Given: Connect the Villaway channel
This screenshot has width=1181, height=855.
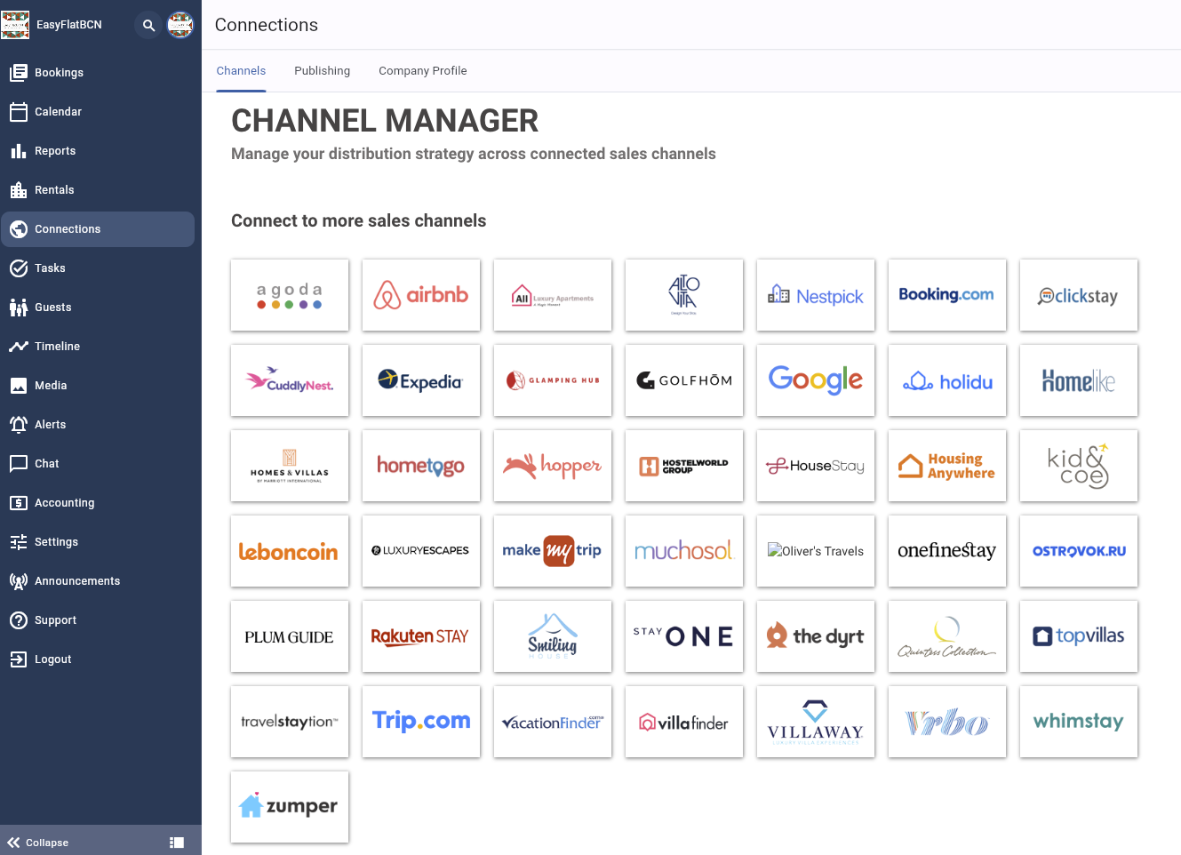Looking at the screenshot, I should (816, 722).
